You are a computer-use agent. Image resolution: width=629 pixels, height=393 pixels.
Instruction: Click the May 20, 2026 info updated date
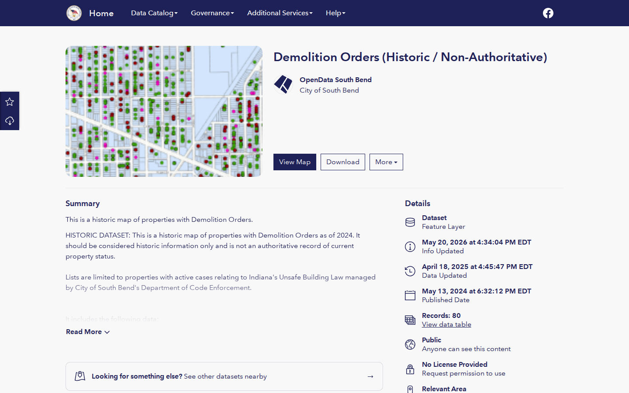point(477,242)
